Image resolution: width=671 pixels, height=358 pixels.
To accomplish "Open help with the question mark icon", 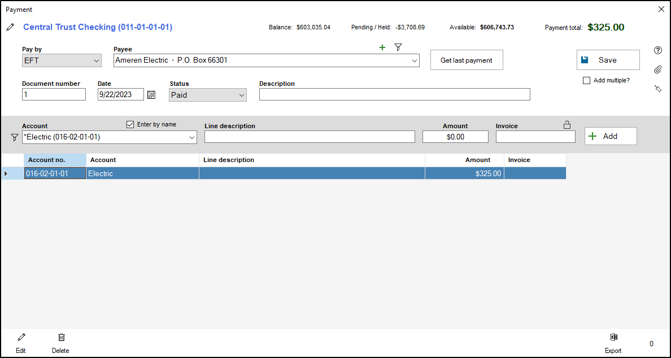I will point(658,50).
